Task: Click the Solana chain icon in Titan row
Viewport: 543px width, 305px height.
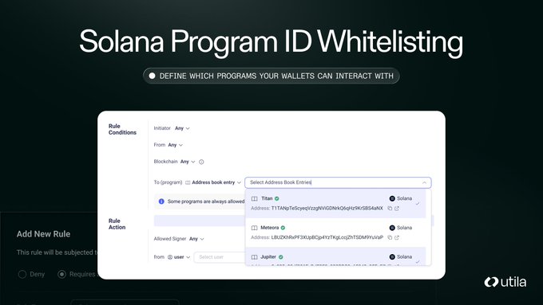Action: point(392,198)
